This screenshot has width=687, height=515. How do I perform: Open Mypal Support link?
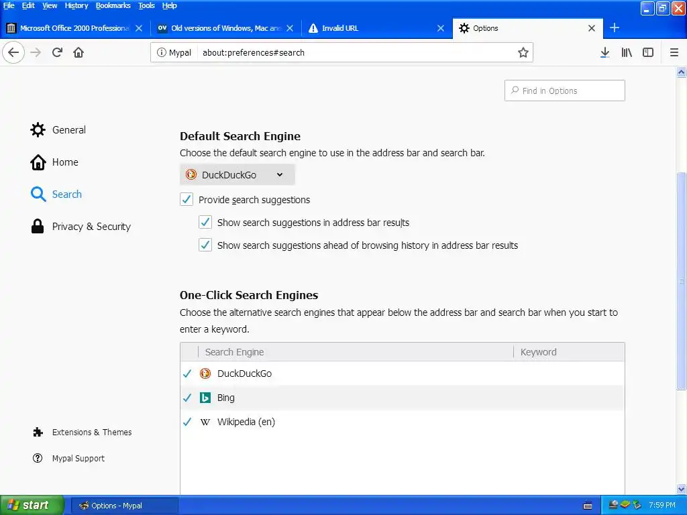coord(69,458)
